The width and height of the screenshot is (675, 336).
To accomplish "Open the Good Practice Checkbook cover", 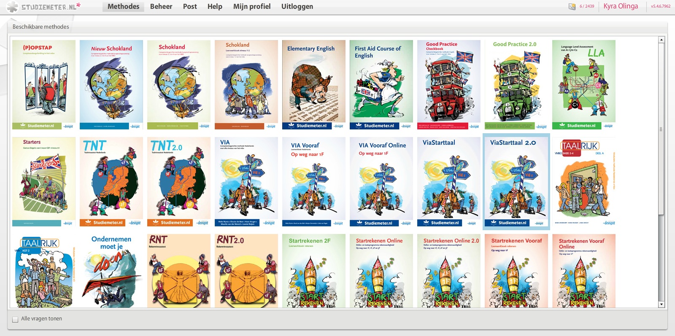I will (449, 85).
